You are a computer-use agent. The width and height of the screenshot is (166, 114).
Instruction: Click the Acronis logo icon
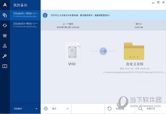5,5
